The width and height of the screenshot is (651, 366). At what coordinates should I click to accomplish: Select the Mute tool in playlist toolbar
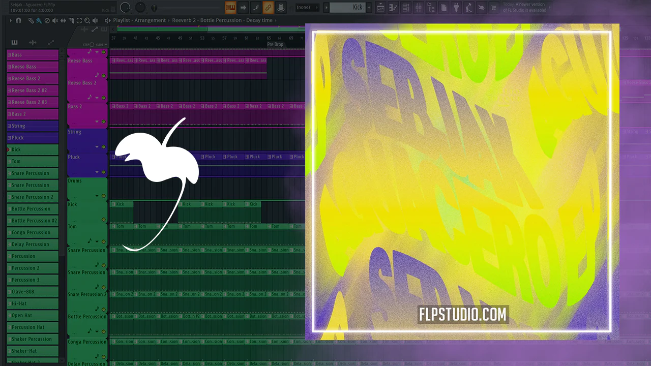(x=55, y=20)
